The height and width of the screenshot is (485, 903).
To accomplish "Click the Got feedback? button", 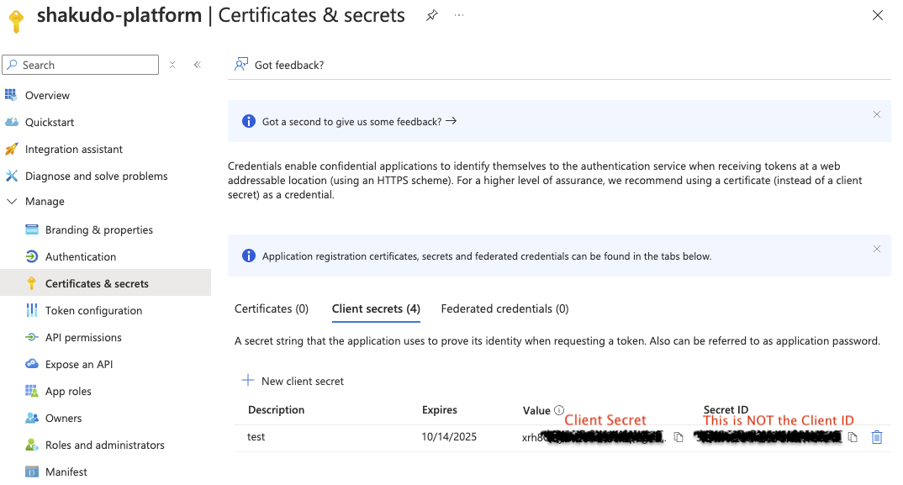I will [x=279, y=65].
